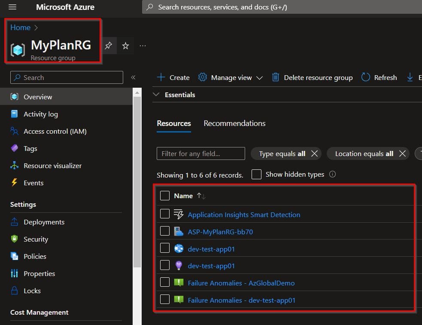
Task: Add MyPlanRG to favorites via star icon
Action: 125,46
